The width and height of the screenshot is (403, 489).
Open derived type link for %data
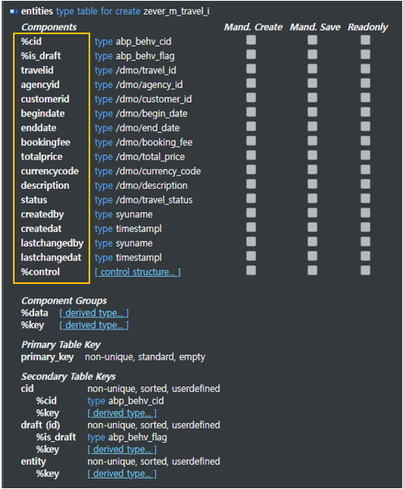click(x=94, y=312)
